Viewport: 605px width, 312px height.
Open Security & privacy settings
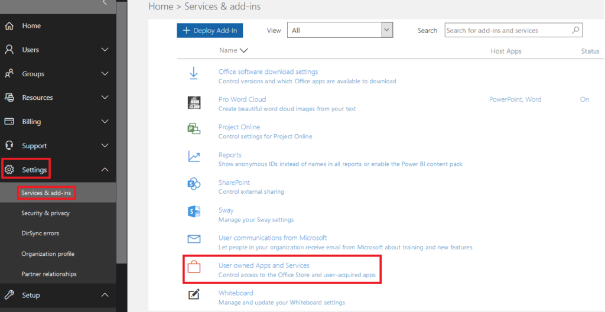point(45,213)
